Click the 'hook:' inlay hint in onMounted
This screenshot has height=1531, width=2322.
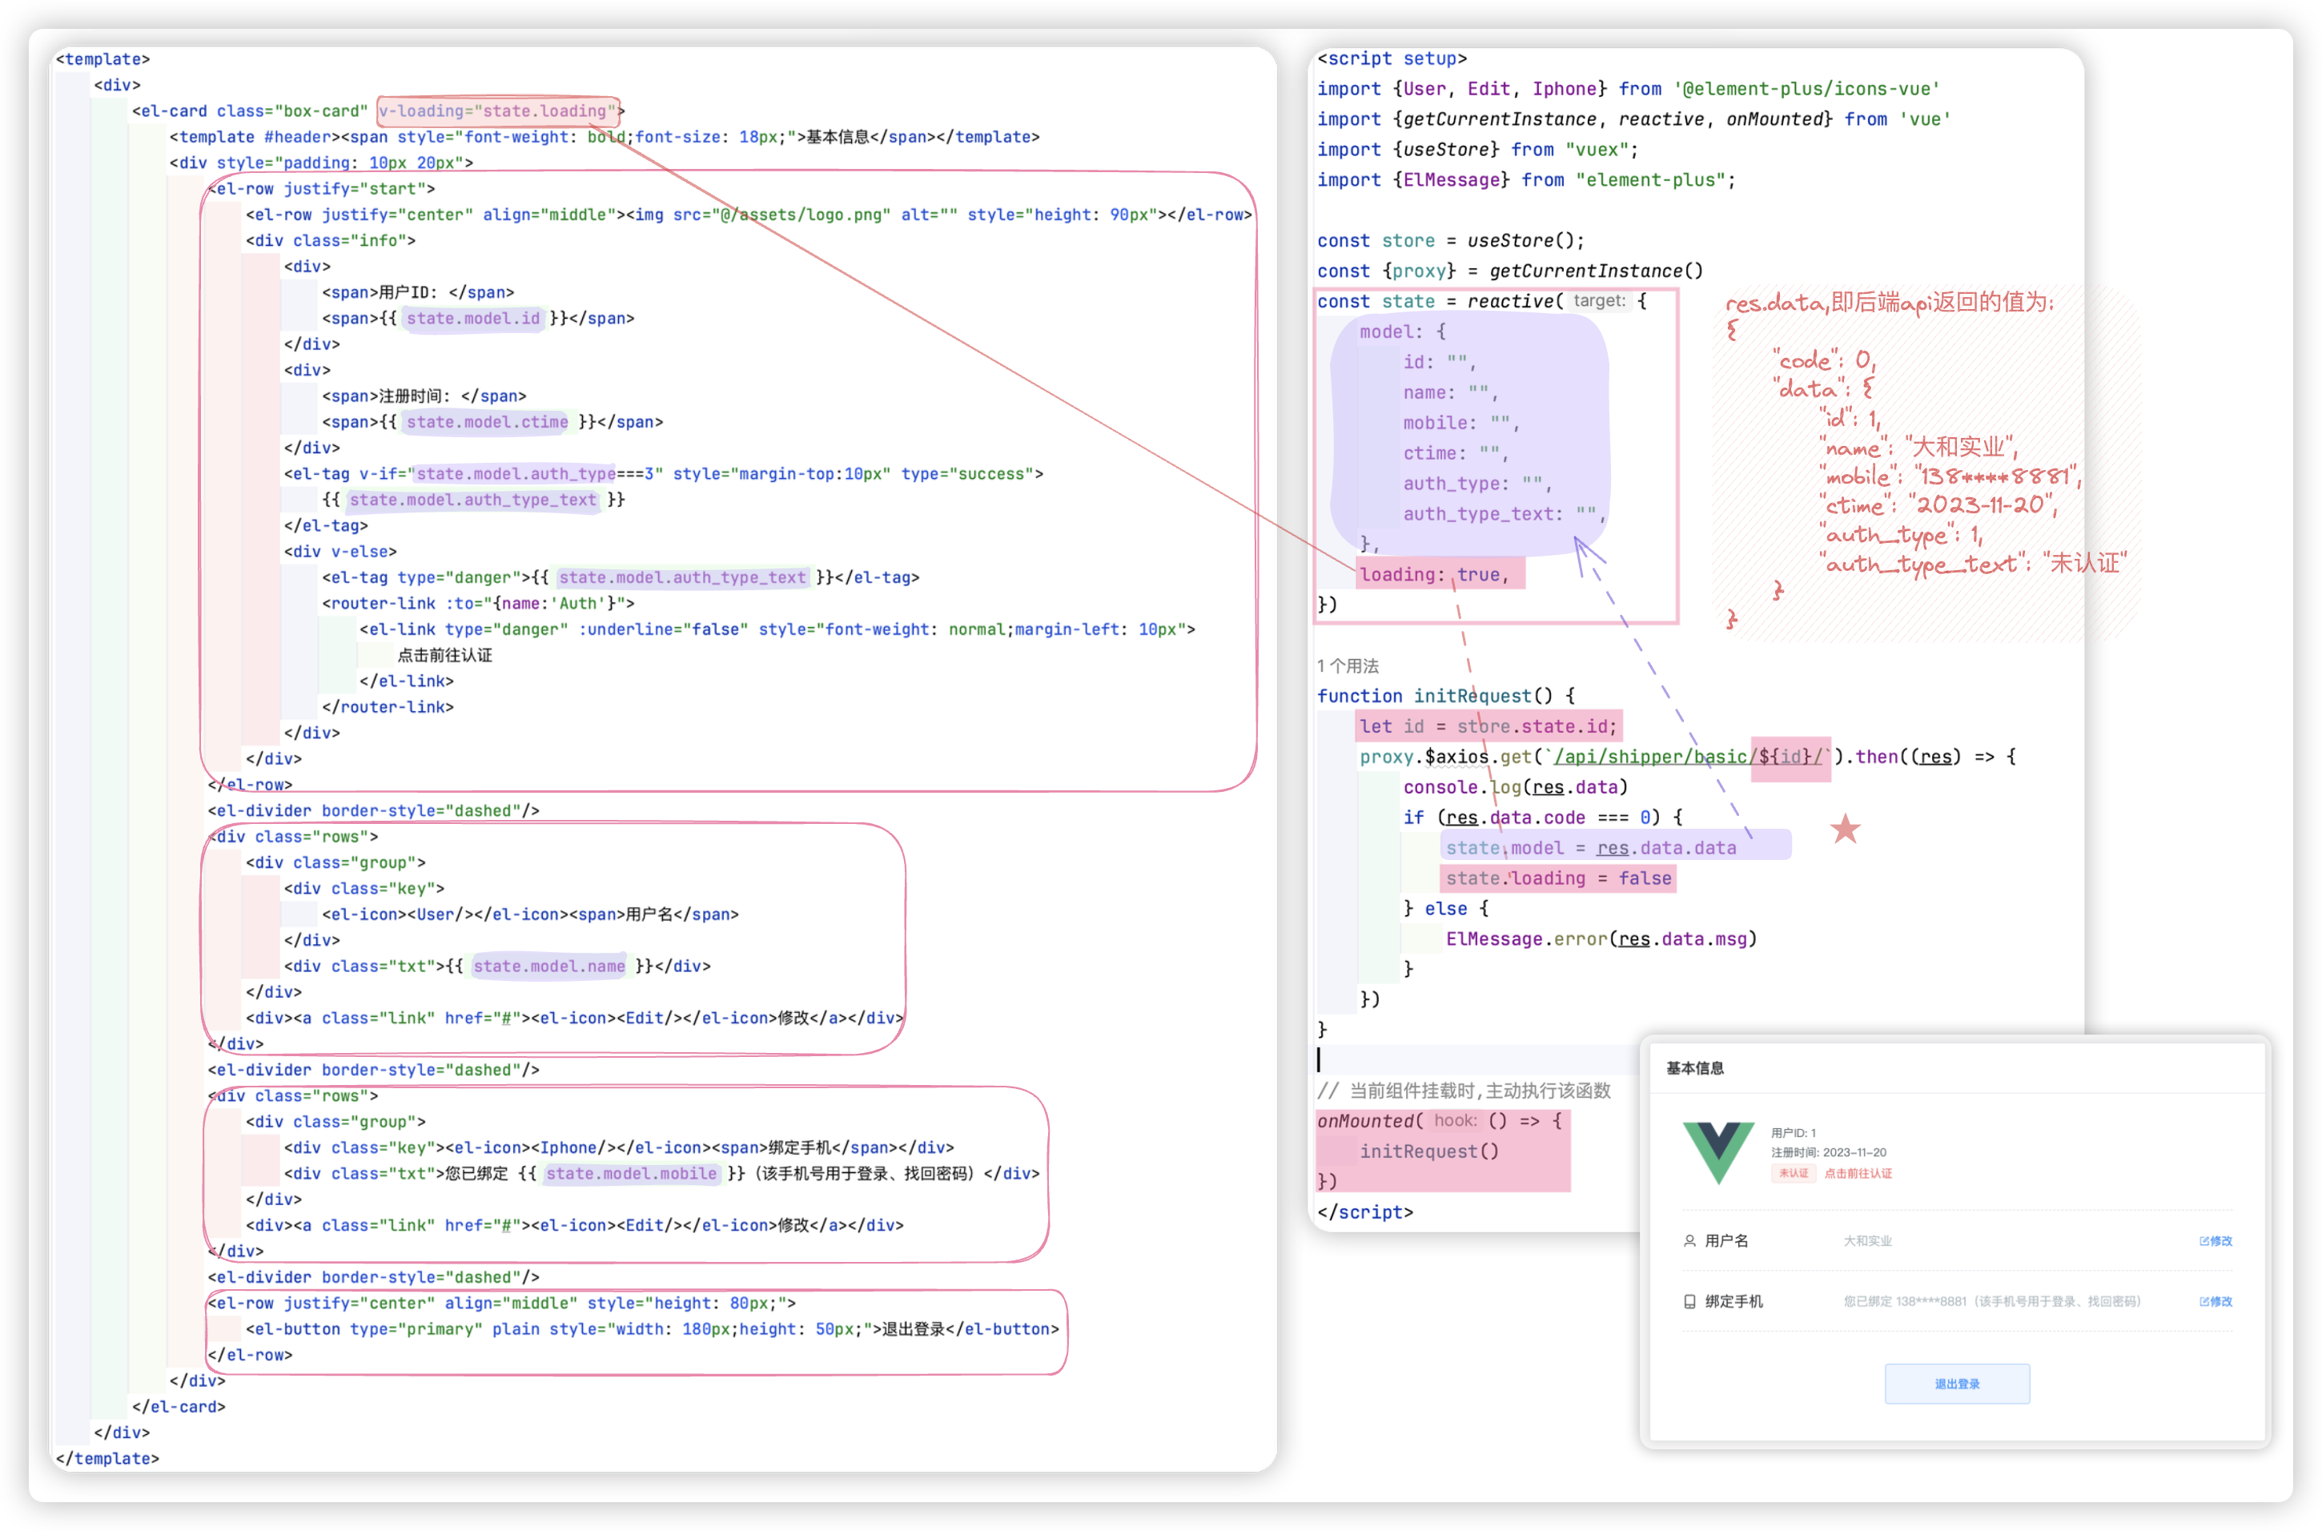1456,1121
